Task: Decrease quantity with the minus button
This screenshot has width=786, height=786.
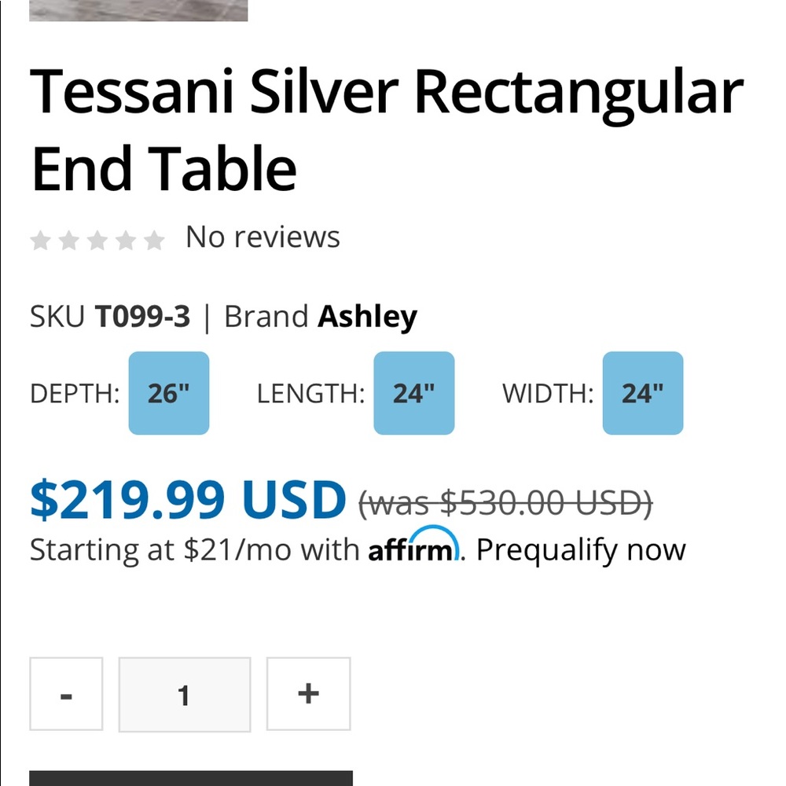Action: (x=67, y=694)
